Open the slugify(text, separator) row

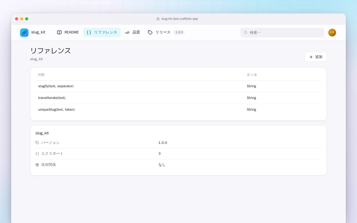coord(178,86)
